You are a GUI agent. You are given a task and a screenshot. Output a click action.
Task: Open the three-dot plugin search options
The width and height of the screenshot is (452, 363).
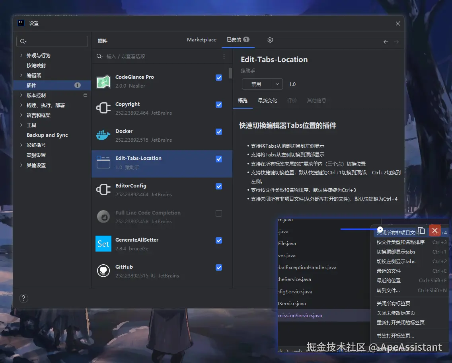pyautogui.click(x=224, y=56)
